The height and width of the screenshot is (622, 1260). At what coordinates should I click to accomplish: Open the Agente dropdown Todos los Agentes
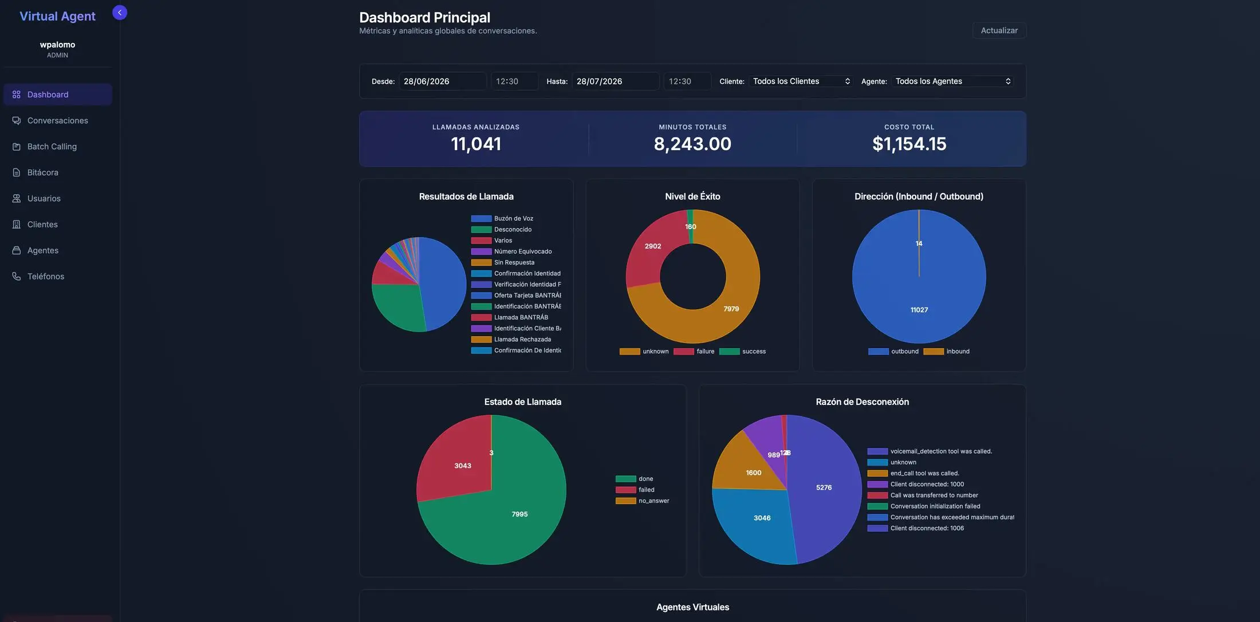[952, 81]
